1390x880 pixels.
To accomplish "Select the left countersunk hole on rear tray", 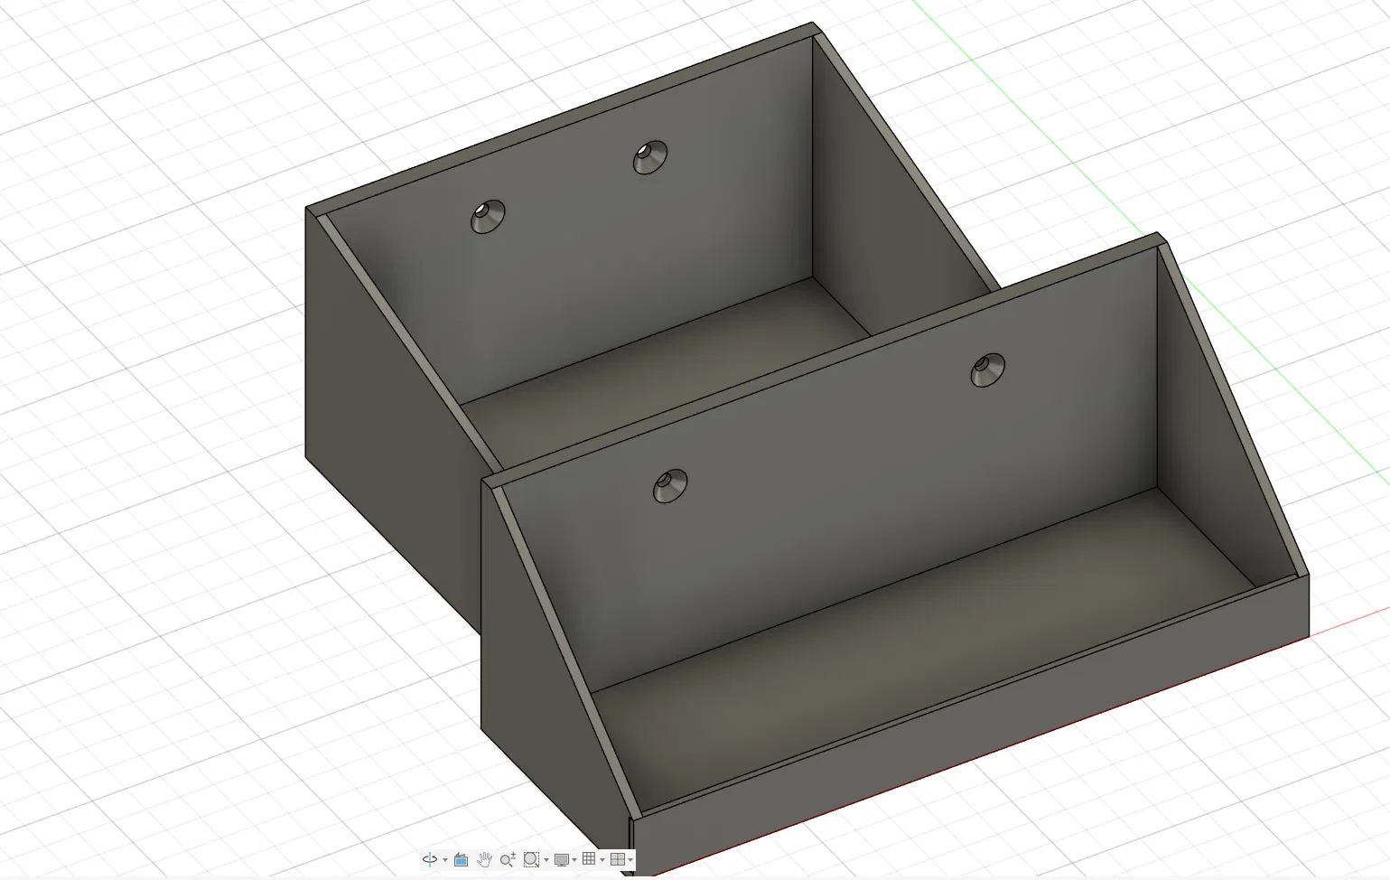I will (x=488, y=217).
